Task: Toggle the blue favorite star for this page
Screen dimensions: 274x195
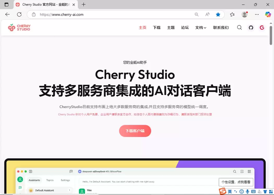Action: coord(218,15)
